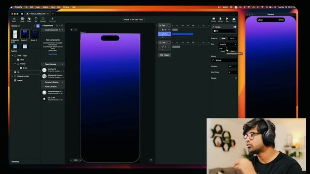Select the Container tool in toolbar
Screen dimensions: 310x174
click(x=43, y=19)
